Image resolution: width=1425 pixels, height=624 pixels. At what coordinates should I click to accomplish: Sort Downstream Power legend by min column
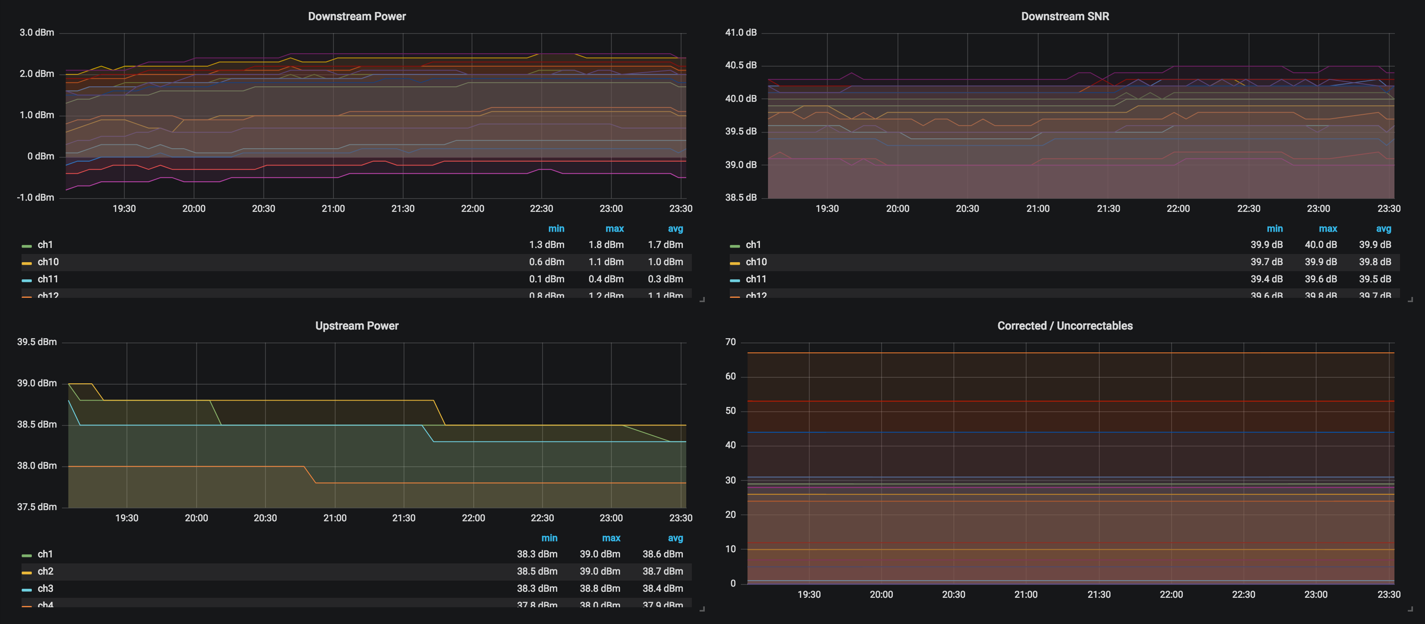click(x=556, y=229)
